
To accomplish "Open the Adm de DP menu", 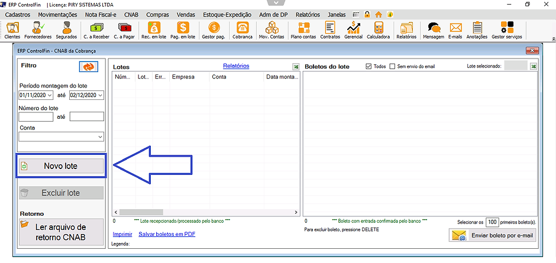I will [274, 15].
